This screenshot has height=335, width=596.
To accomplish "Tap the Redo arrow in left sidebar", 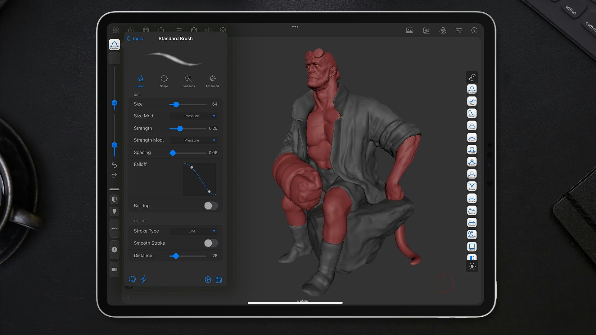I will (114, 175).
